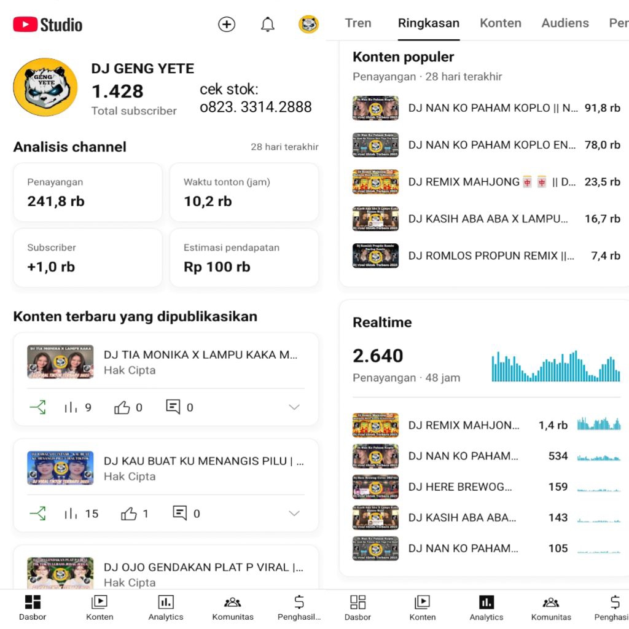Expand details for DJ KAU BUAT KU MENANGIS
Viewport: 629px width, 629px height.
pos(294,514)
